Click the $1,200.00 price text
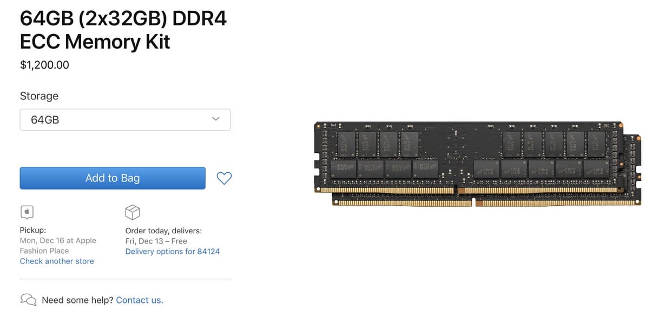Viewport: 665px width, 324px height. (44, 65)
